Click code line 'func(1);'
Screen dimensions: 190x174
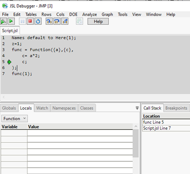[22, 74]
